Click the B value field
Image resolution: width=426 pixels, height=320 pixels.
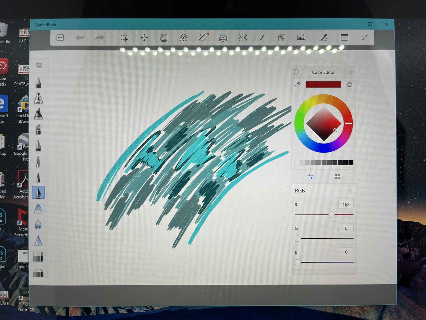(346, 252)
